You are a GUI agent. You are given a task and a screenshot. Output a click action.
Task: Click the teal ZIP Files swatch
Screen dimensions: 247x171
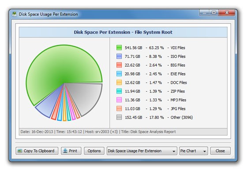(x=119, y=91)
